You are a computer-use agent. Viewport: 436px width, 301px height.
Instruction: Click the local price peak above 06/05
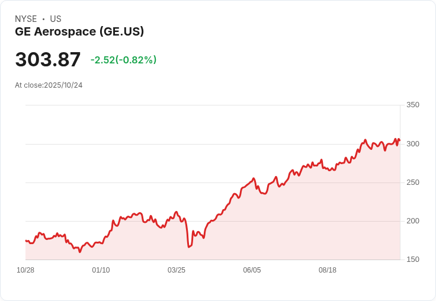click(x=254, y=178)
